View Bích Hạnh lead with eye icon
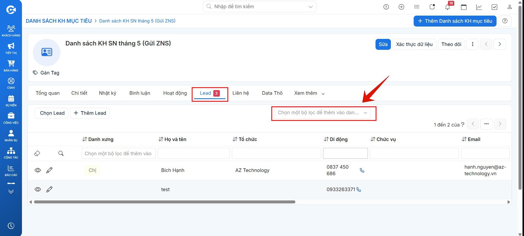Screen dimensions: 524x236 pos(38,170)
